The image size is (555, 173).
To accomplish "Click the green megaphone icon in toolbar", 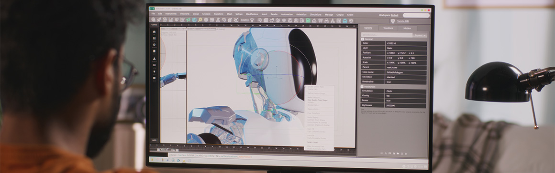I will pyautogui.click(x=188, y=20).
